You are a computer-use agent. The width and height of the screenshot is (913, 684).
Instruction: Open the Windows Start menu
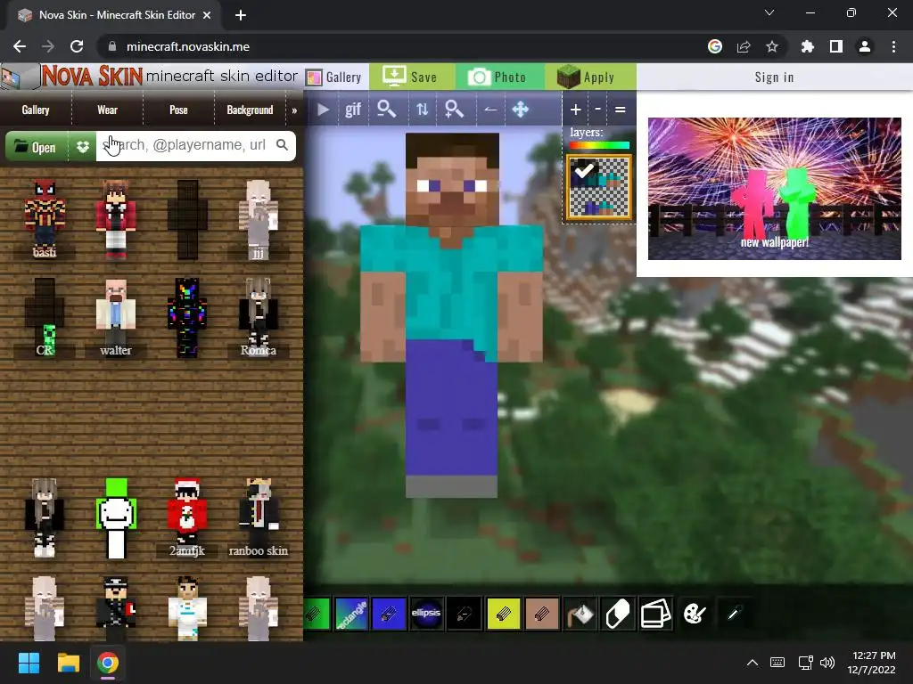click(29, 663)
